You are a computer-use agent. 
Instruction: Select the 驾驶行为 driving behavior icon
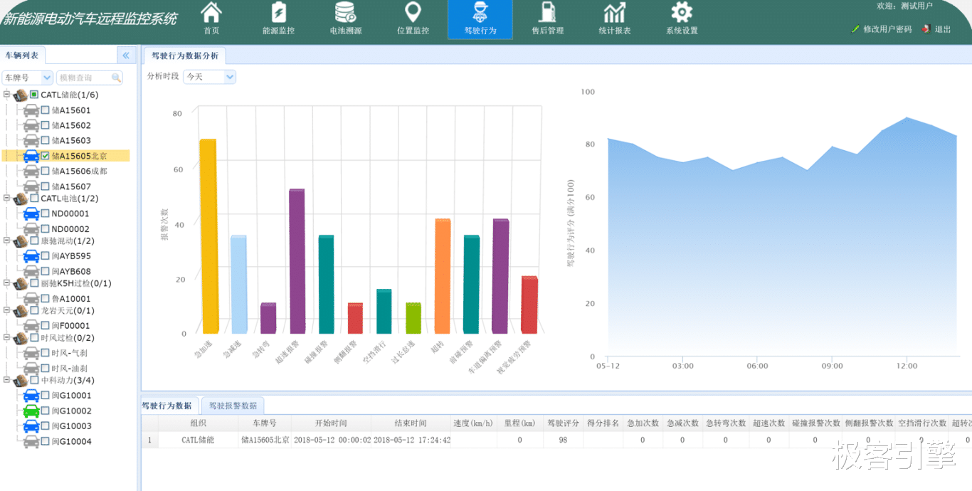[x=480, y=12]
